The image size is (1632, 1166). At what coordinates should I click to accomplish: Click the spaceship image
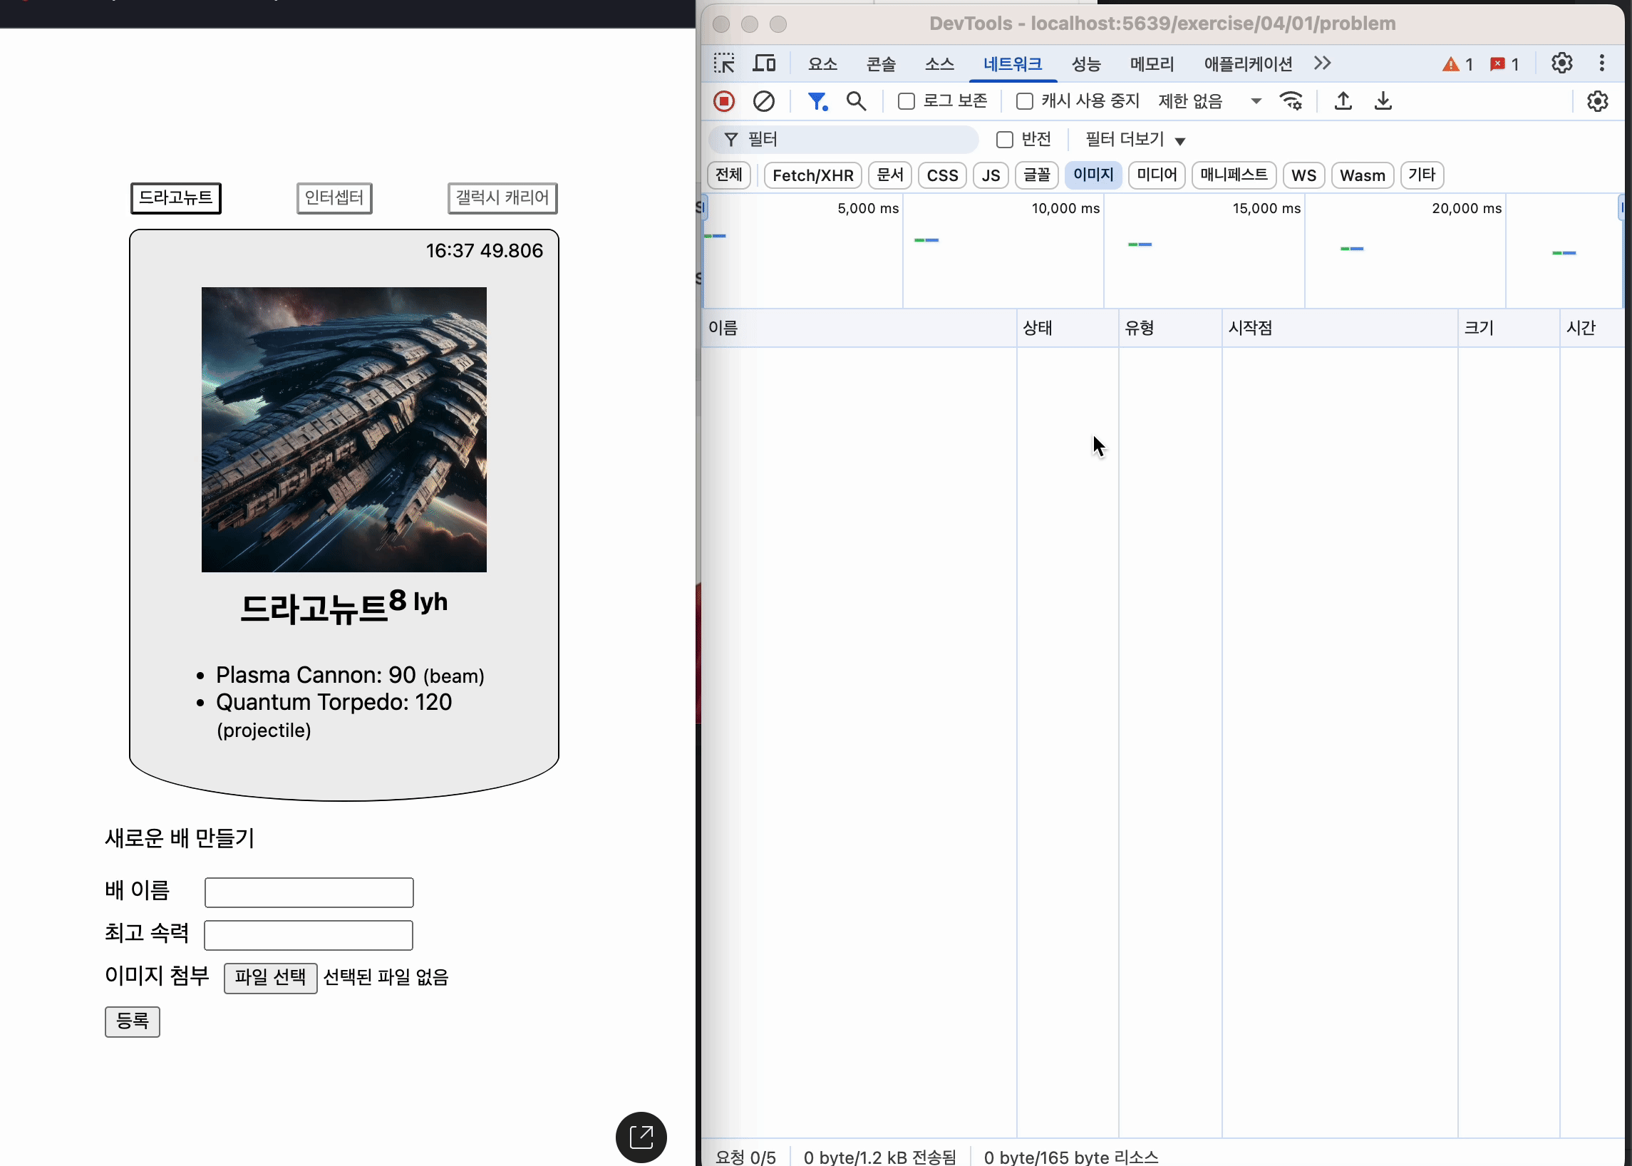(344, 429)
